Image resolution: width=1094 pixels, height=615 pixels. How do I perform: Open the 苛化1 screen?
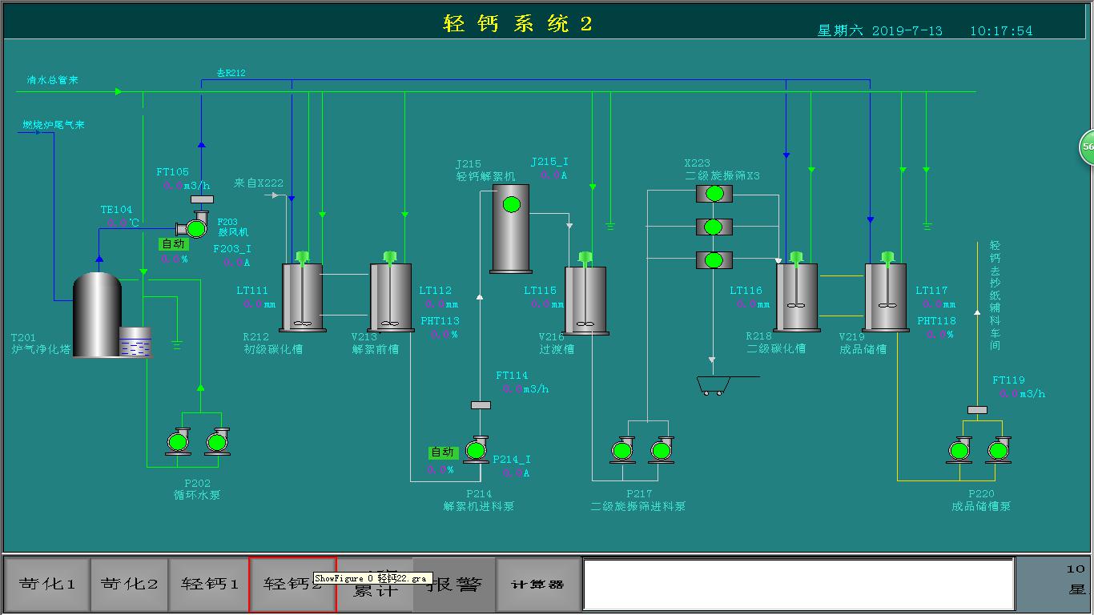47,585
